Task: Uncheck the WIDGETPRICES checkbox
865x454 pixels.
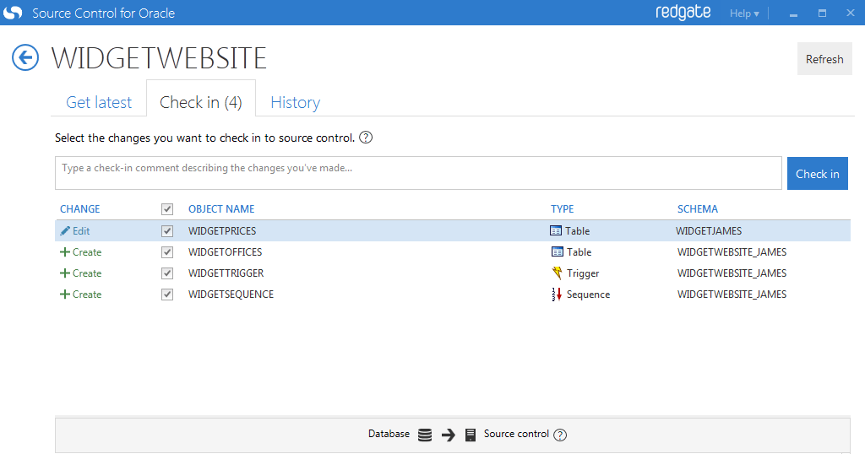Action: coord(167,231)
